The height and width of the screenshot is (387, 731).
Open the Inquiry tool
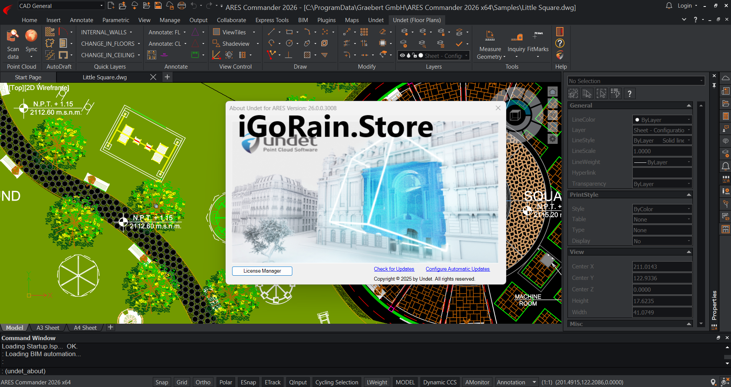tap(516, 37)
